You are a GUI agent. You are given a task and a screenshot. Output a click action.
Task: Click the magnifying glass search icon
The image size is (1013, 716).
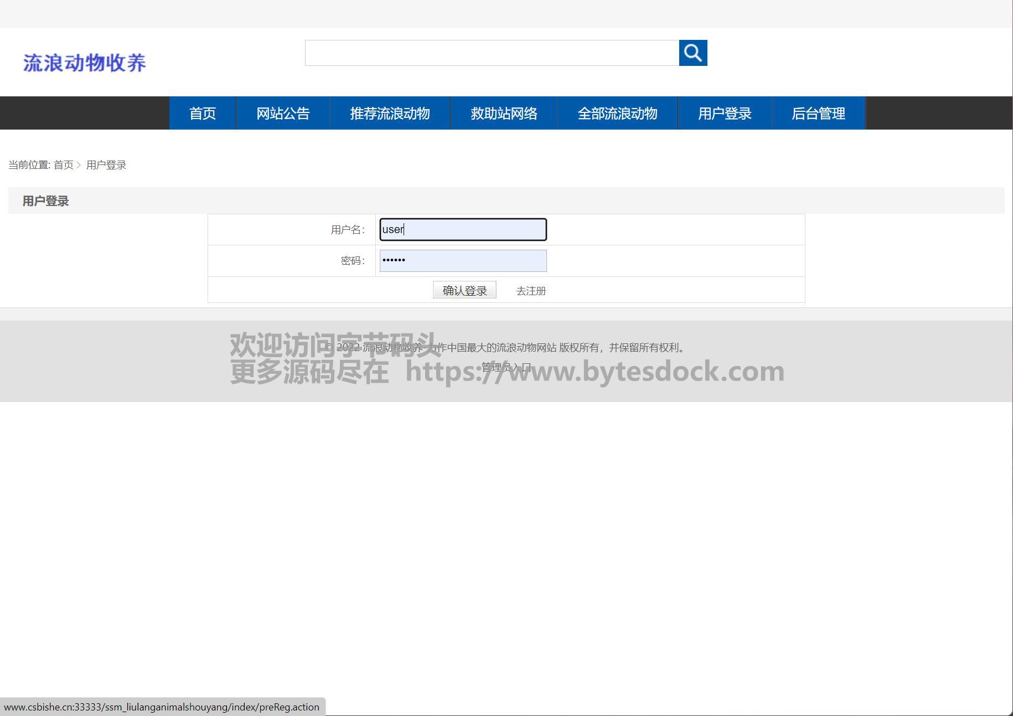coord(692,53)
